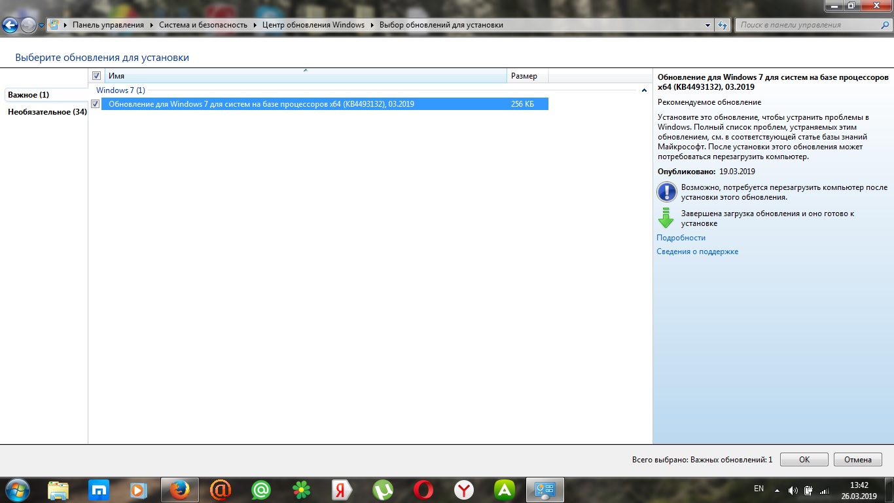Viewport: 894px width, 503px height.
Task: Expand the arrow after 'Система и безопасность' breadcrumb
Action: pos(255,25)
